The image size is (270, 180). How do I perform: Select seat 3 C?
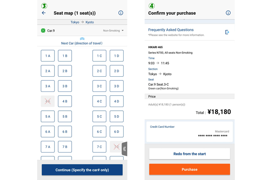tap(99, 86)
